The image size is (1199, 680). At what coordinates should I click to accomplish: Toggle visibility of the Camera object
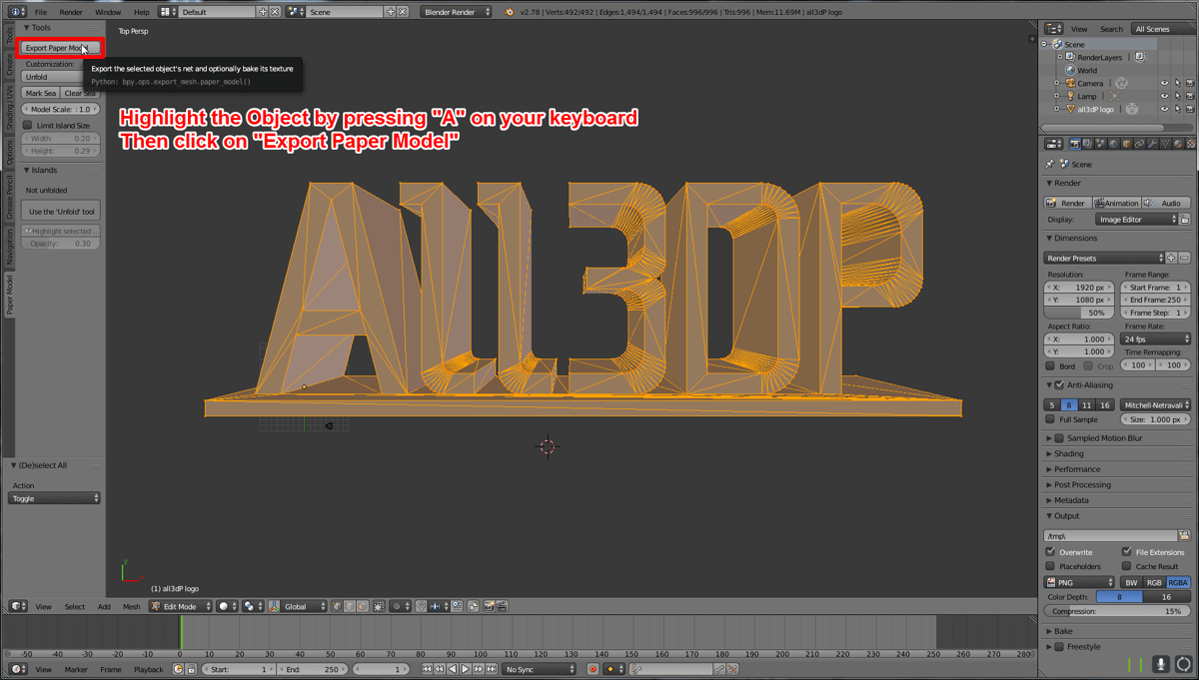coord(1164,84)
